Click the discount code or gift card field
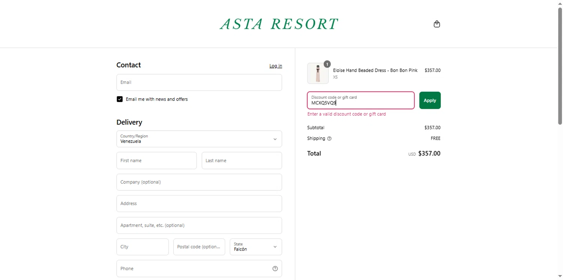 (361, 100)
